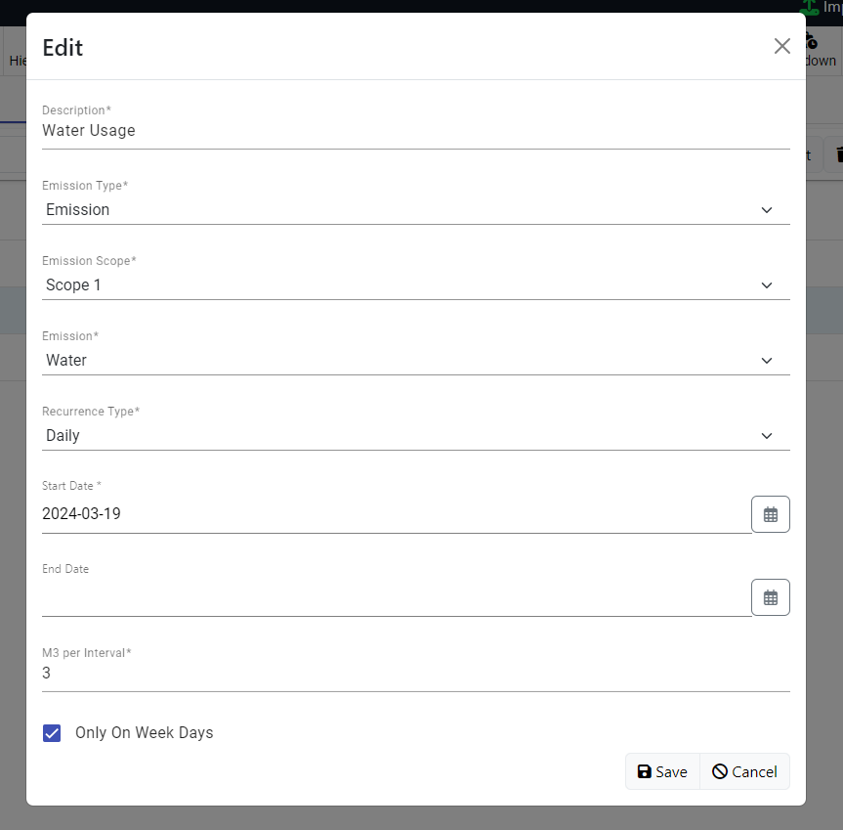Expand the Emission Type dropdown
Screen dimensions: 843x830
(415, 210)
